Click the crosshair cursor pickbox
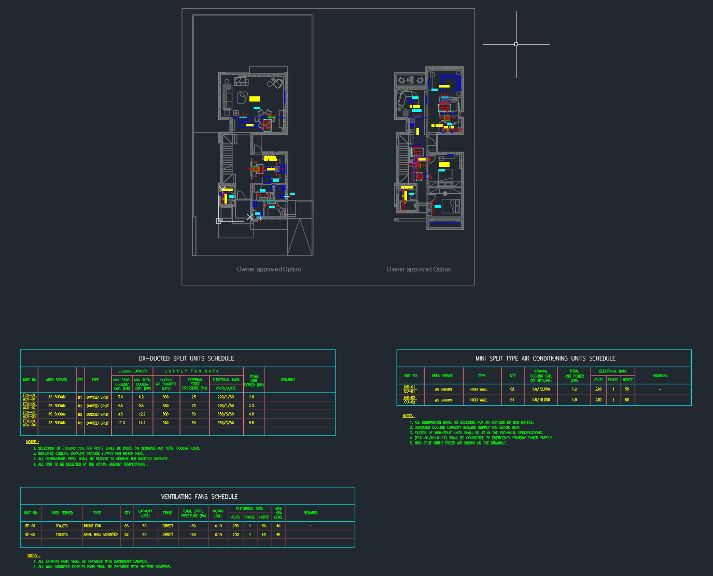 pyautogui.click(x=516, y=45)
